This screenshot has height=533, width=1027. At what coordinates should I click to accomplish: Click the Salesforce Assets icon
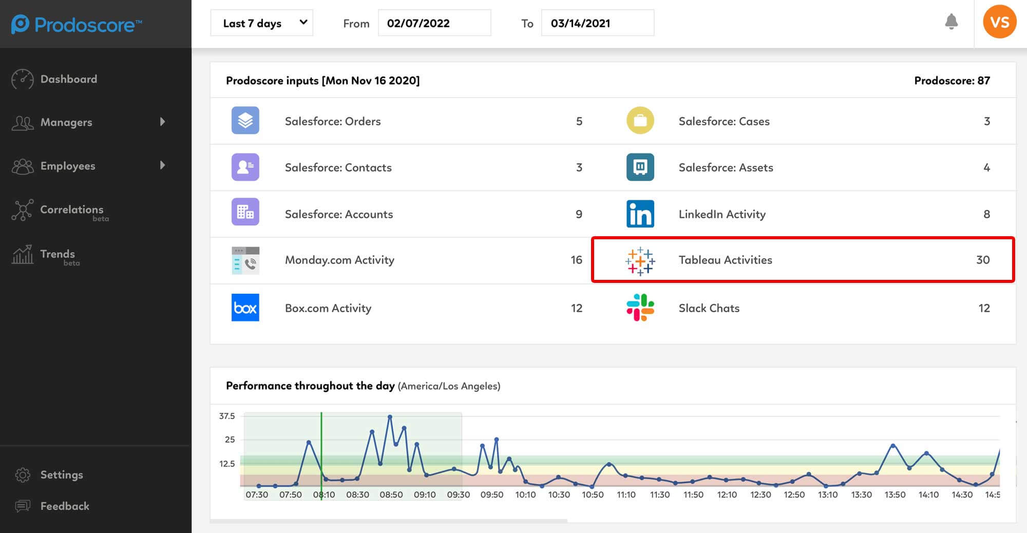pyautogui.click(x=640, y=167)
